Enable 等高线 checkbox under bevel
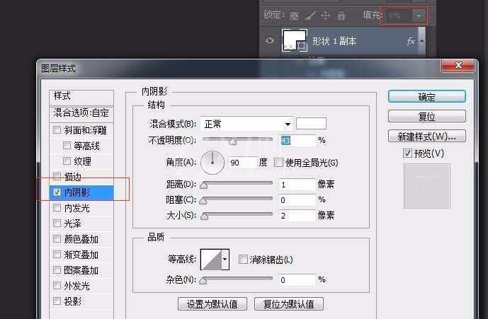This screenshot has height=319, width=488. click(x=67, y=145)
